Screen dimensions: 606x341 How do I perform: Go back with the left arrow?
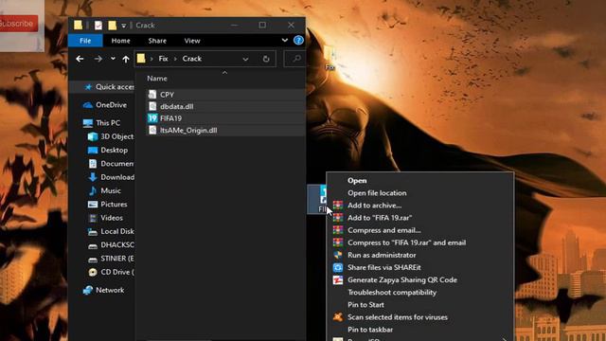pos(80,59)
